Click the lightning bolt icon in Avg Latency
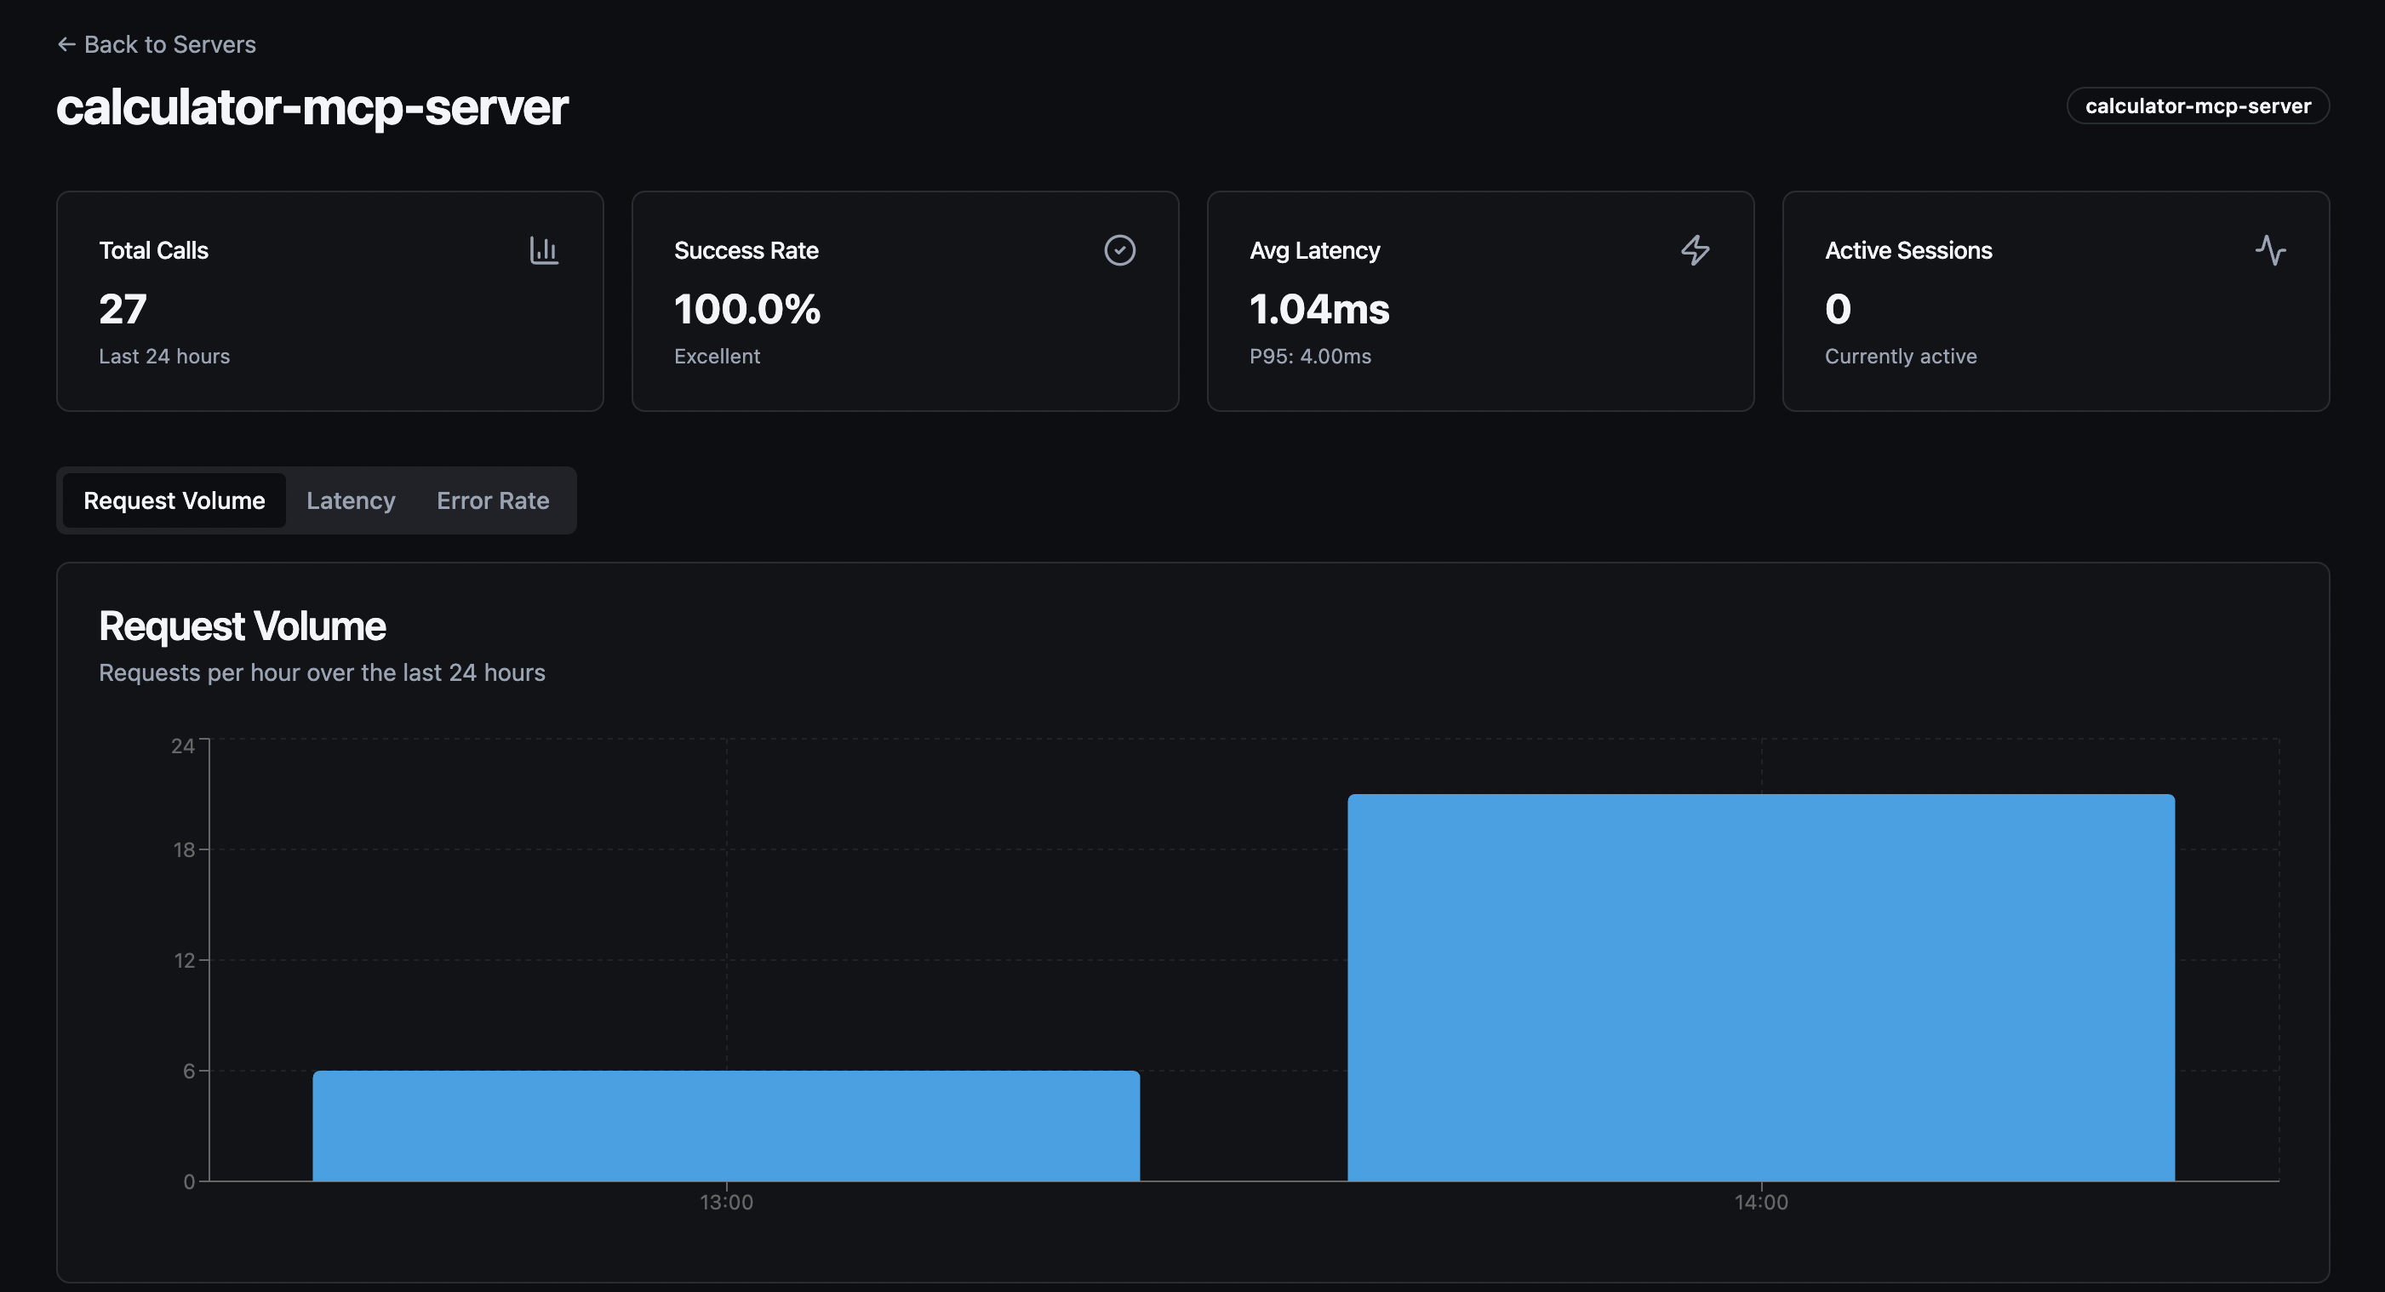This screenshot has width=2385, height=1292. coord(1696,250)
